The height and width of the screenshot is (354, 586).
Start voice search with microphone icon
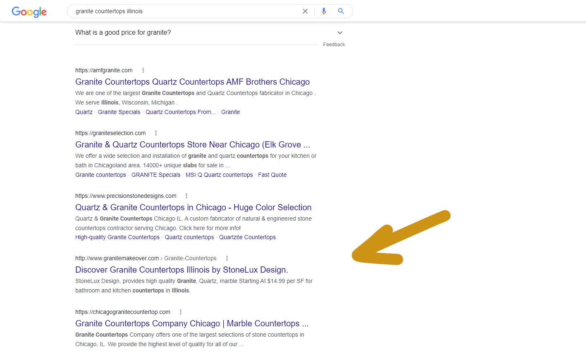click(324, 11)
